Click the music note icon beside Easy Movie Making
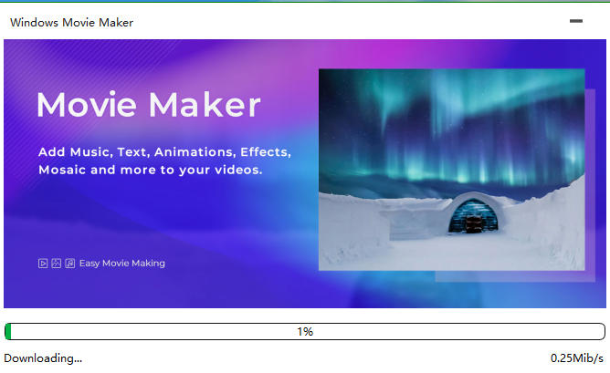This screenshot has width=610, height=373. (70, 264)
